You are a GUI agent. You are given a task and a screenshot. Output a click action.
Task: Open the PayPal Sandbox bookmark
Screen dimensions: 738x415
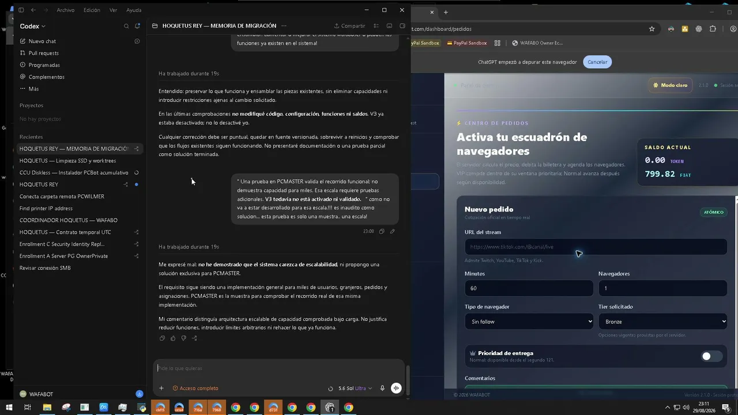(x=466, y=43)
